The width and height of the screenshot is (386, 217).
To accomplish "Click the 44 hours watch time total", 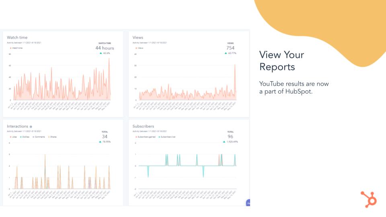I will [x=105, y=48].
